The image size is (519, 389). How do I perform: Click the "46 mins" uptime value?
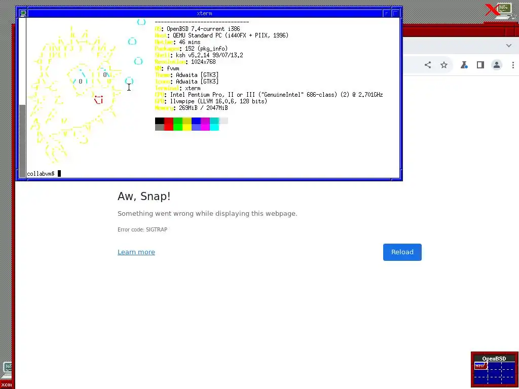[x=190, y=42]
